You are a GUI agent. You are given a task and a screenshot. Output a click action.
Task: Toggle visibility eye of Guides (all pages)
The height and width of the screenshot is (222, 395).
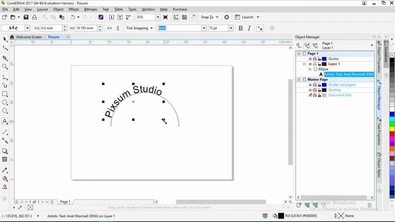click(x=310, y=85)
